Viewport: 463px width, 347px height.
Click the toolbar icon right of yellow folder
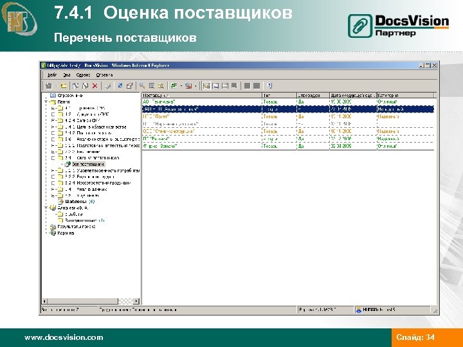[76, 86]
